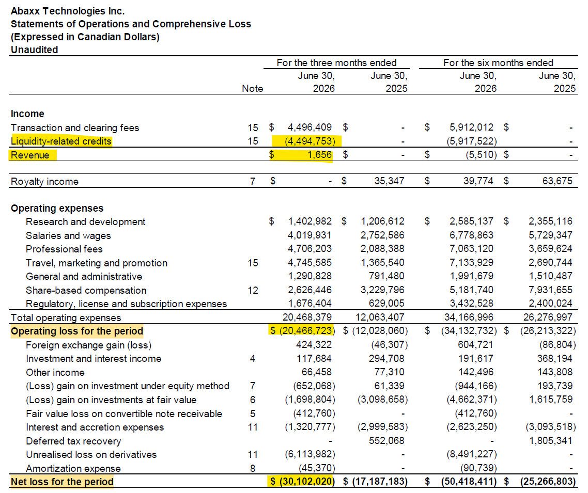Click 'For the three months ended' header
Image resolution: width=588 pixels, height=493 pixels.
(x=336, y=62)
